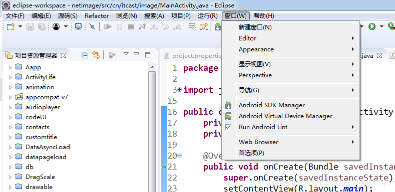Viewport: 395px width, 192px height.
Task: Click the Save toolbar icon
Action: click(30, 26)
